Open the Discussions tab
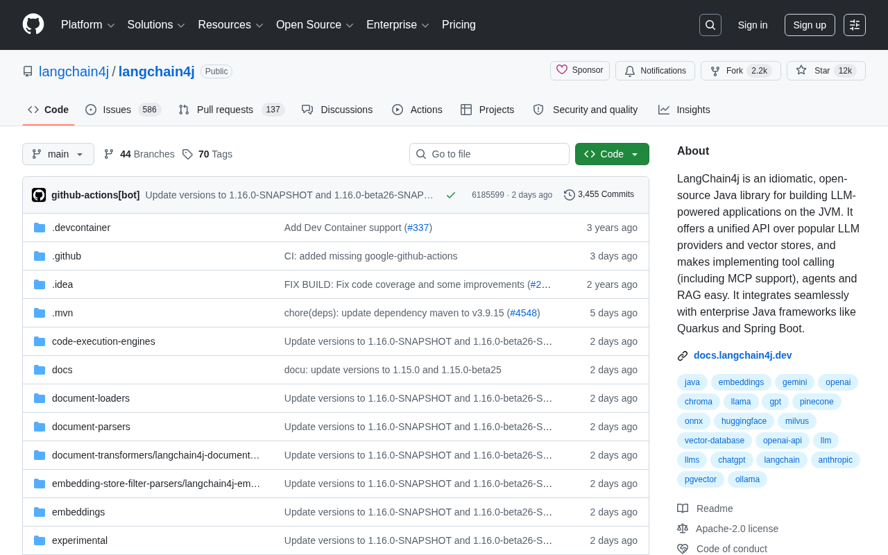The image size is (888, 555). tap(337, 110)
